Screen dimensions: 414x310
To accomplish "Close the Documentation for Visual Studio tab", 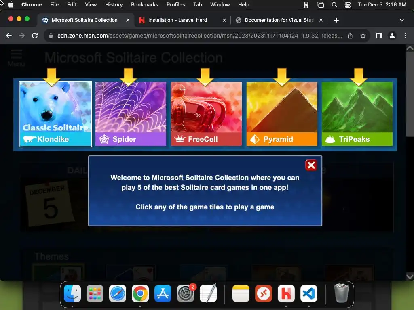I will click(x=321, y=20).
